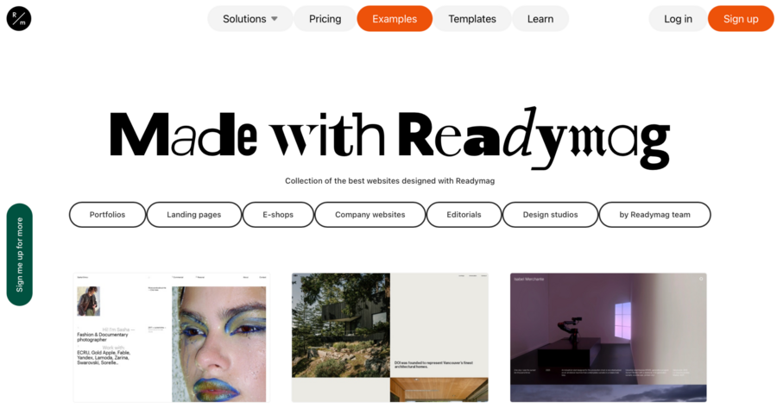This screenshot has height=408, width=777.
Task: Open the Learn page
Action: coord(540,19)
